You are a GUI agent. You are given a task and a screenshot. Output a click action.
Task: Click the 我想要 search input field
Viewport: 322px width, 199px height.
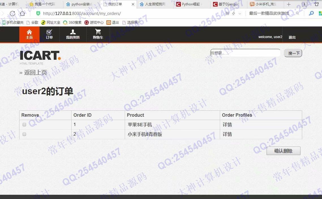(245, 53)
